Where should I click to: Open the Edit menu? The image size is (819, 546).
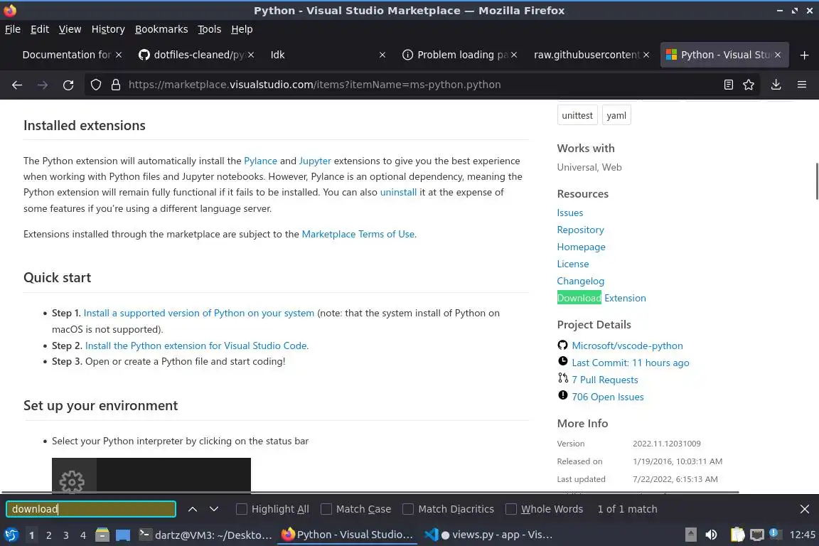40,29
